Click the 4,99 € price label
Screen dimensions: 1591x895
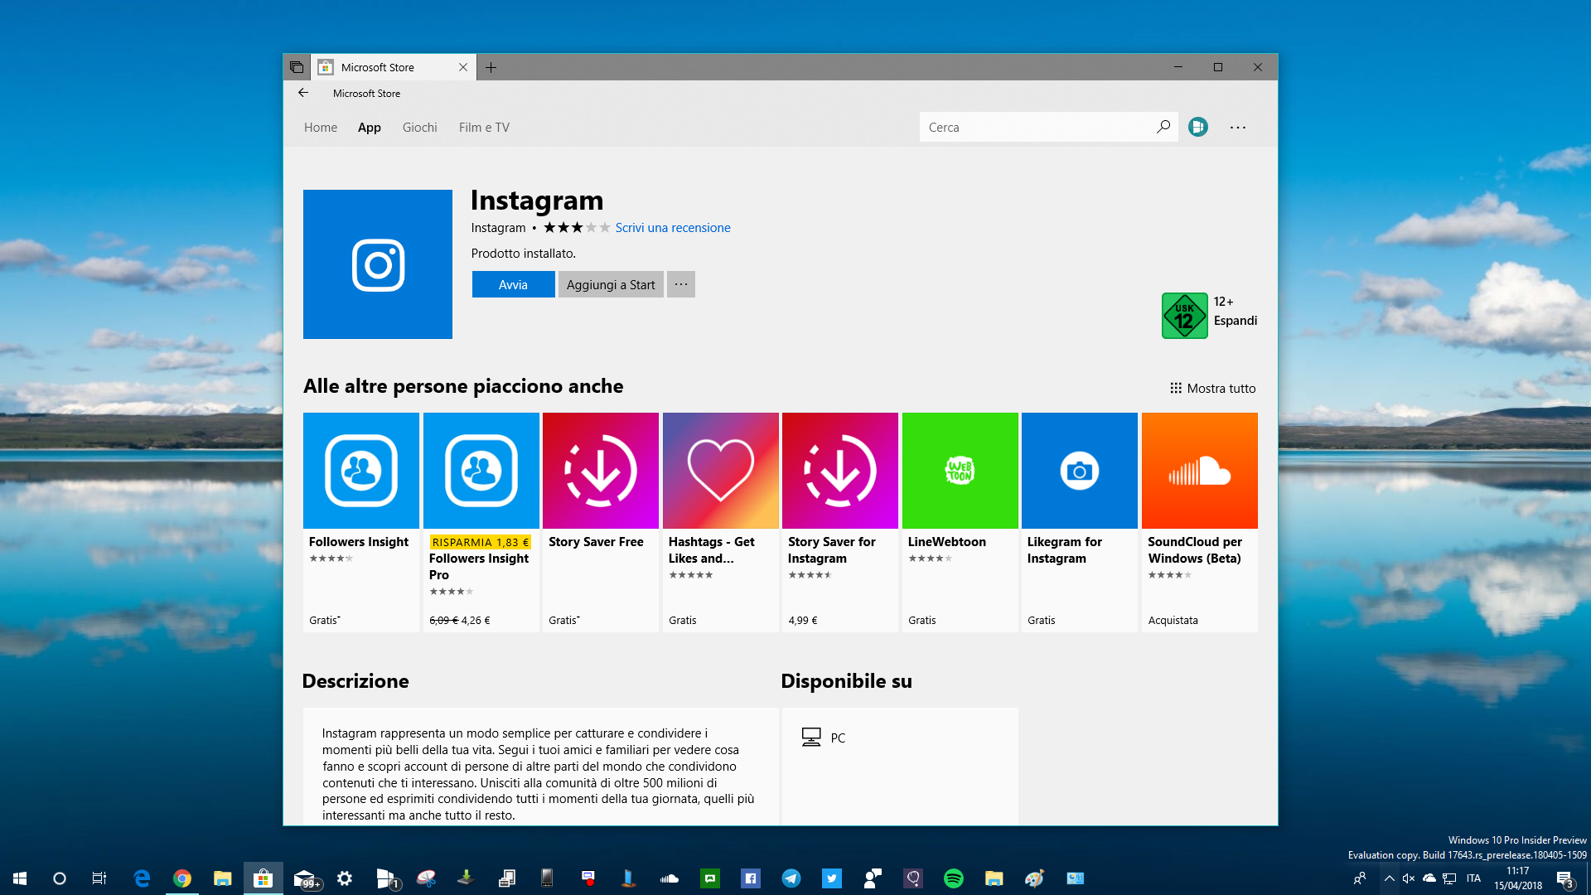[803, 620]
